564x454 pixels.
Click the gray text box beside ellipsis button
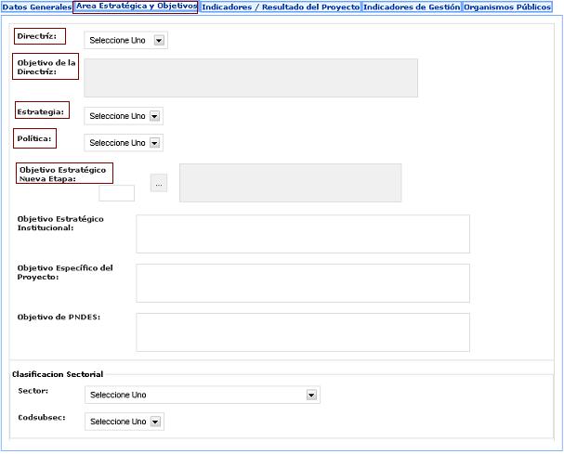(290, 183)
